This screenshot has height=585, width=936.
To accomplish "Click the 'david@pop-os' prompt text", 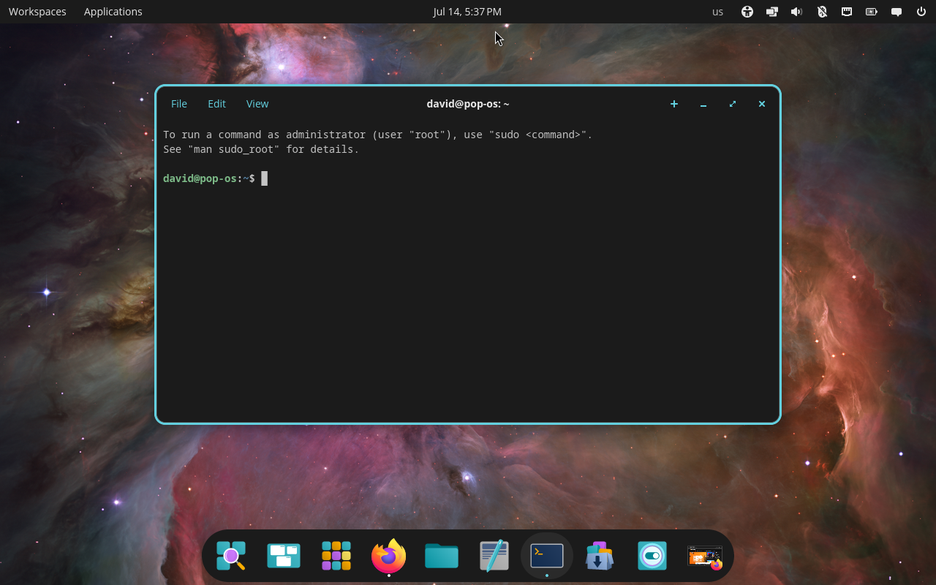I will click(200, 178).
